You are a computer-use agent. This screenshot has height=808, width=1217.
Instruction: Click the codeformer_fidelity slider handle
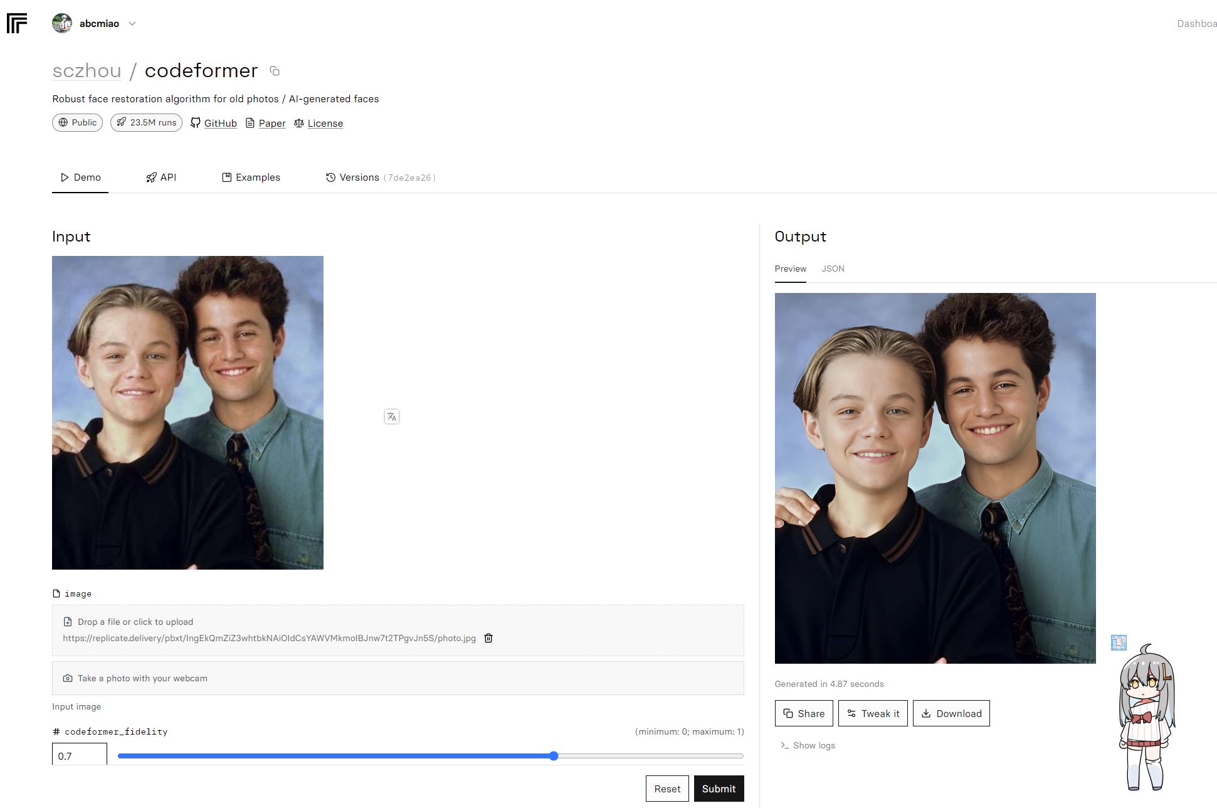click(554, 756)
